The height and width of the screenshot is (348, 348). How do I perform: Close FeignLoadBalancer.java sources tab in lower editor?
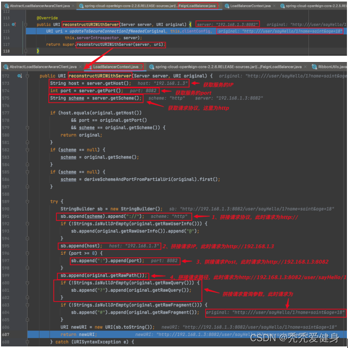click(x=305, y=67)
